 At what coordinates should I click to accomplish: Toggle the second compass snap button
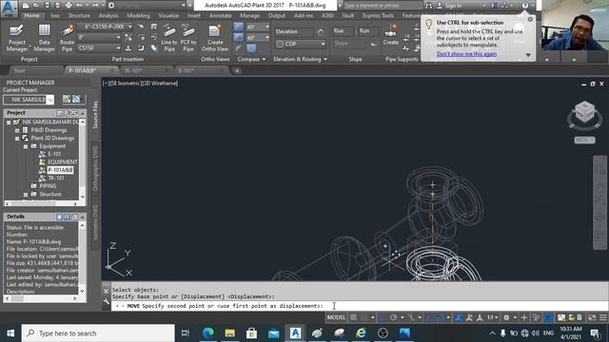[x=239, y=38]
